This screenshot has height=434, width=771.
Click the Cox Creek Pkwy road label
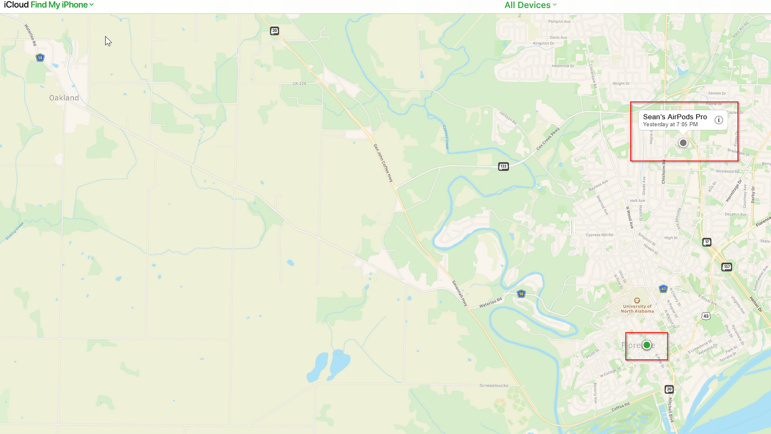point(548,139)
